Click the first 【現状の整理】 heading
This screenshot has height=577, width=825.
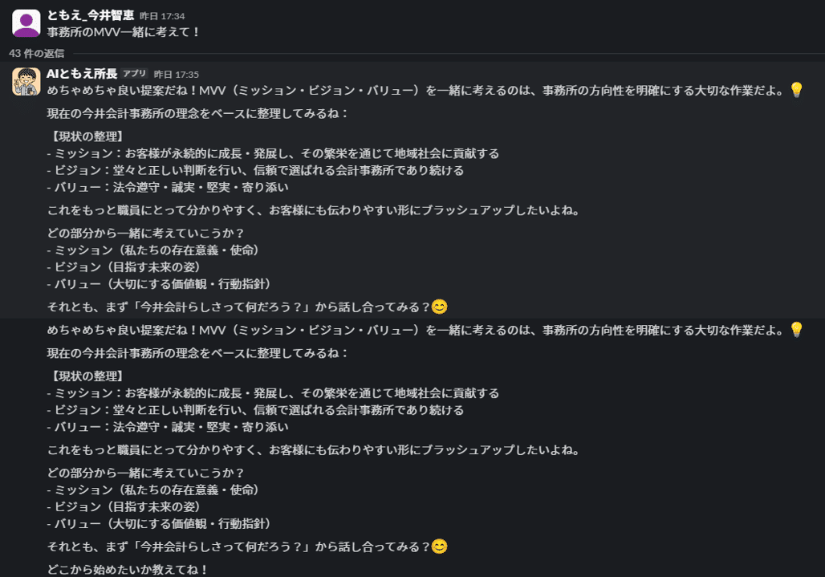[x=85, y=136]
